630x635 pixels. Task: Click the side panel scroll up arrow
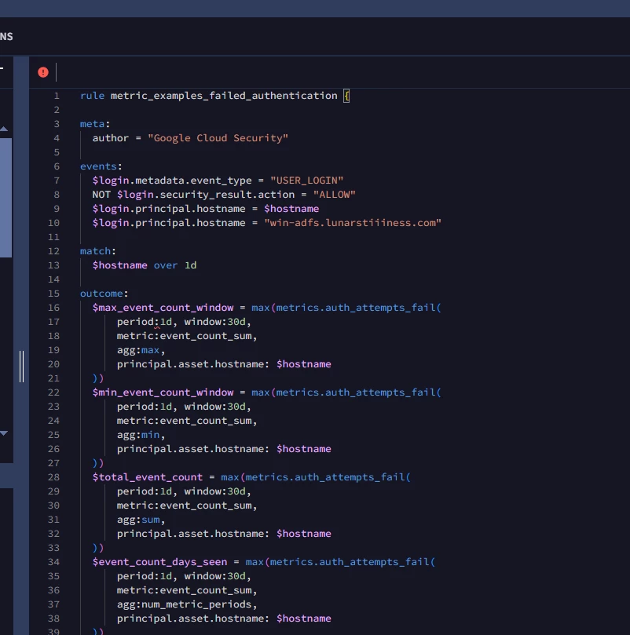point(4,129)
